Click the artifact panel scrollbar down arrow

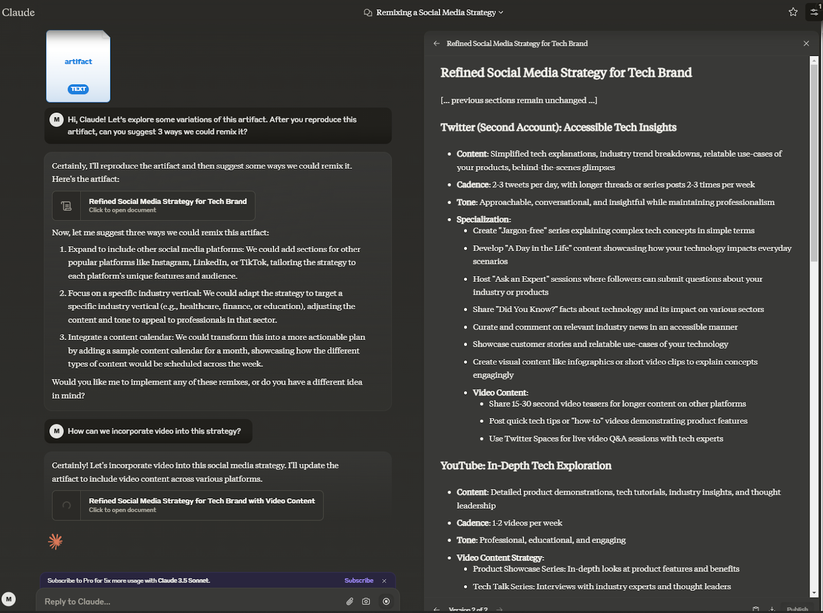(814, 593)
